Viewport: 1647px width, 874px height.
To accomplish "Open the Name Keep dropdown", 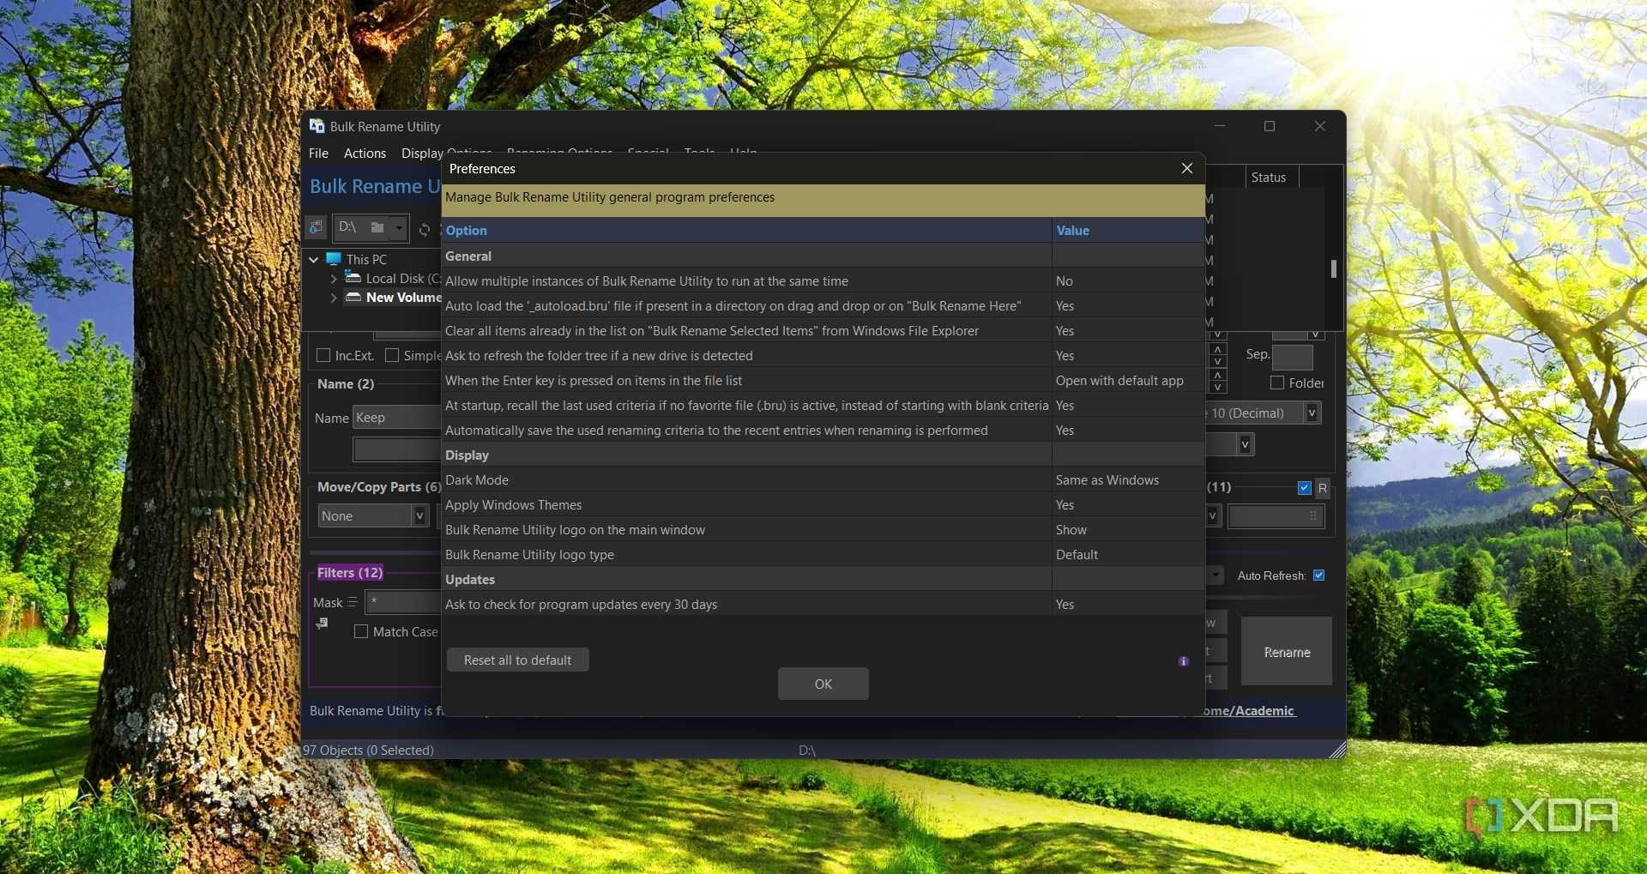I will point(397,418).
